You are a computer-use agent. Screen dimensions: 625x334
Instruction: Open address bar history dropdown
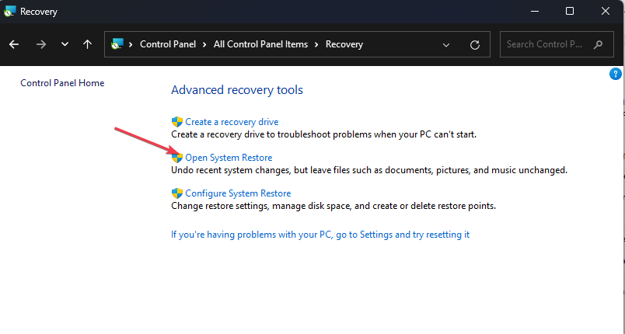pos(446,45)
